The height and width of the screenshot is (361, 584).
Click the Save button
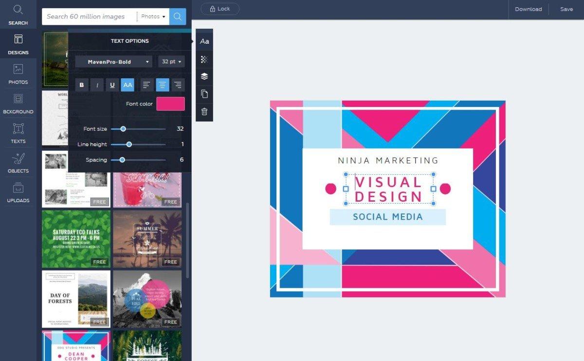566,9
